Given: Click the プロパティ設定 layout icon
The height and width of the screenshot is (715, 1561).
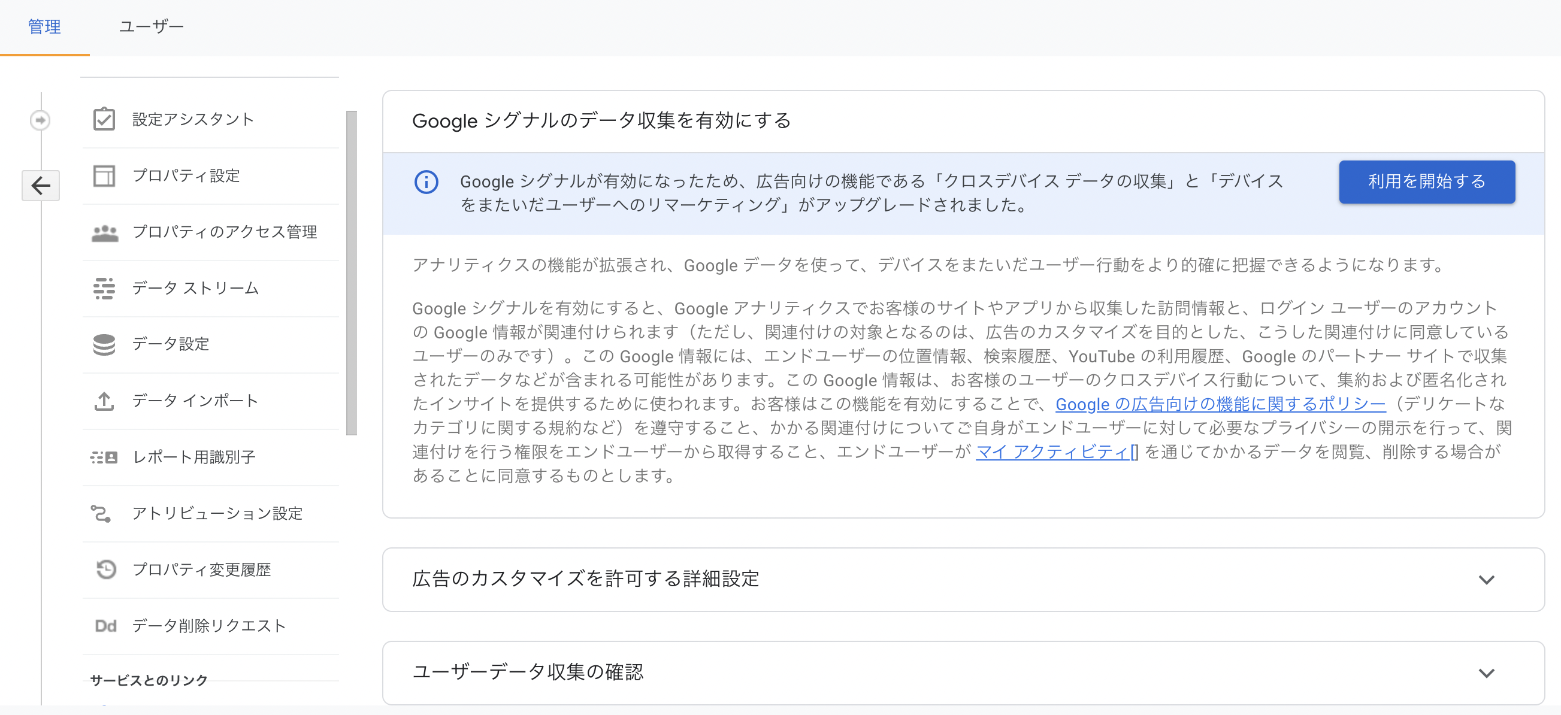Looking at the screenshot, I should click(x=104, y=175).
